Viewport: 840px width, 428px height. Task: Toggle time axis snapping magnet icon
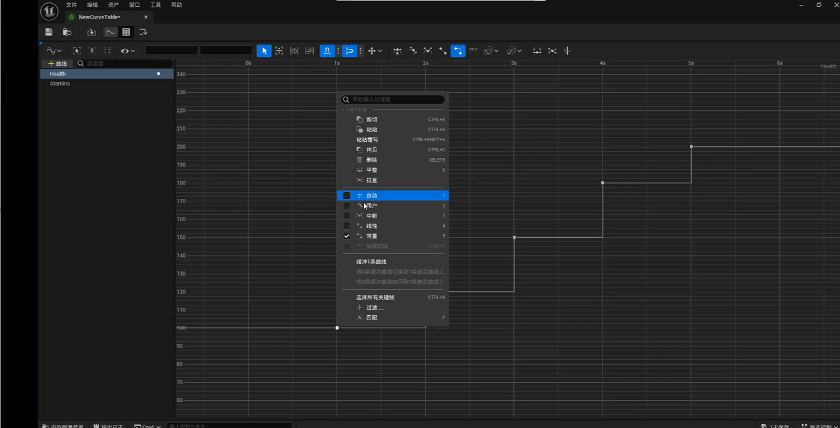point(327,51)
